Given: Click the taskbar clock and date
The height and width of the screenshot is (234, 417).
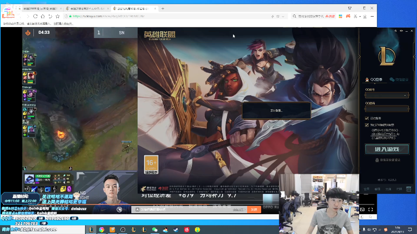Looking at the screenshot, I should click(x=397, y=229).
